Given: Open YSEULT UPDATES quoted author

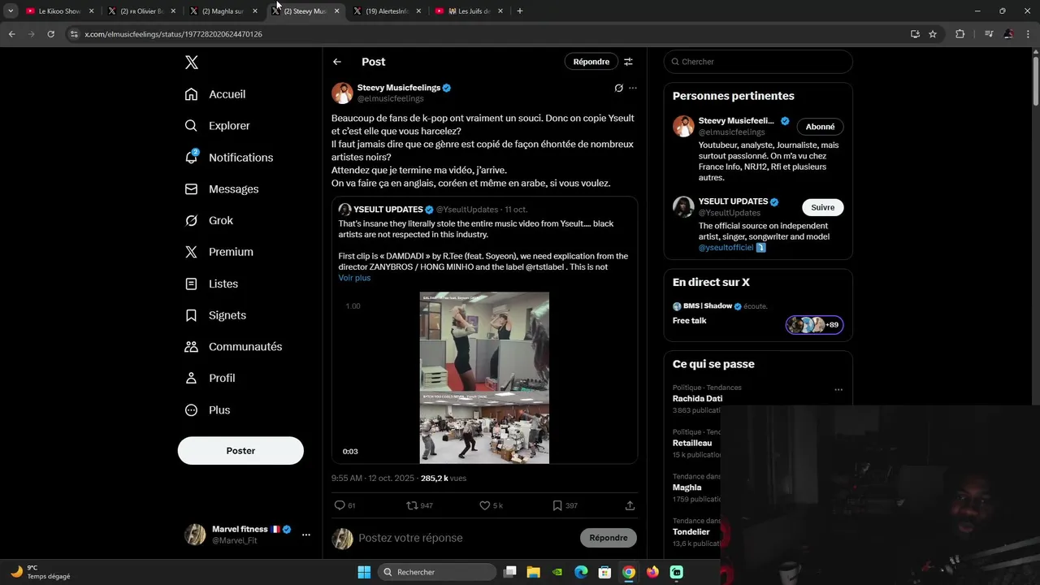Looking at the screenshot, I should 387,210.
